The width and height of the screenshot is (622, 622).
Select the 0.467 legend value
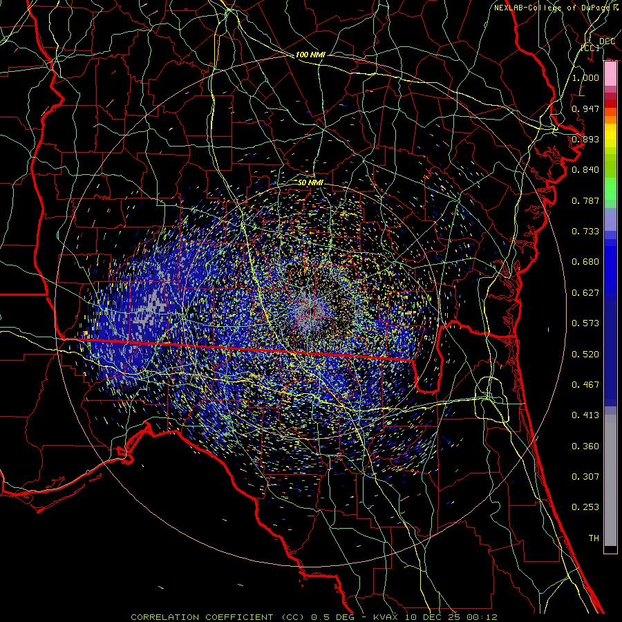[x=585, y=385]
